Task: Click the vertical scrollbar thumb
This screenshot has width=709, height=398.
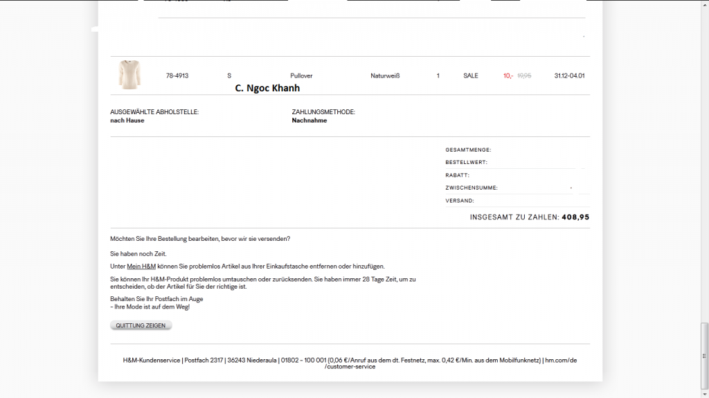Action: coord(704,354)
